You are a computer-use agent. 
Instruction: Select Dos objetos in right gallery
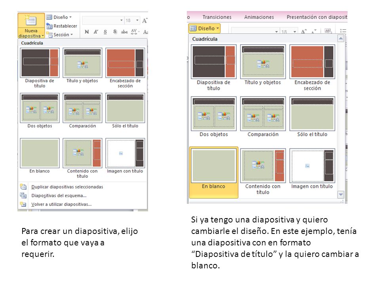click(x=214, y=117)
